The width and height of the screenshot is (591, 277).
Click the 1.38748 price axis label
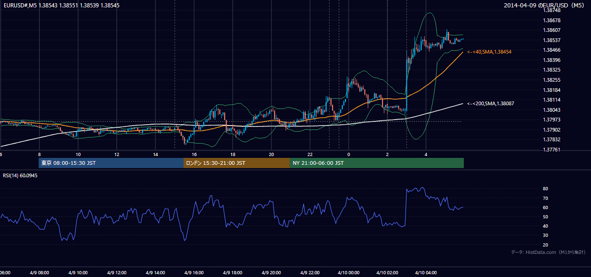[x=552, y=10]
